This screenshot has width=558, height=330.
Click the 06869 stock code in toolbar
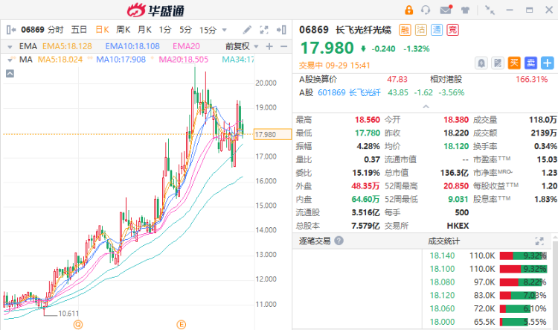(33, 30)
